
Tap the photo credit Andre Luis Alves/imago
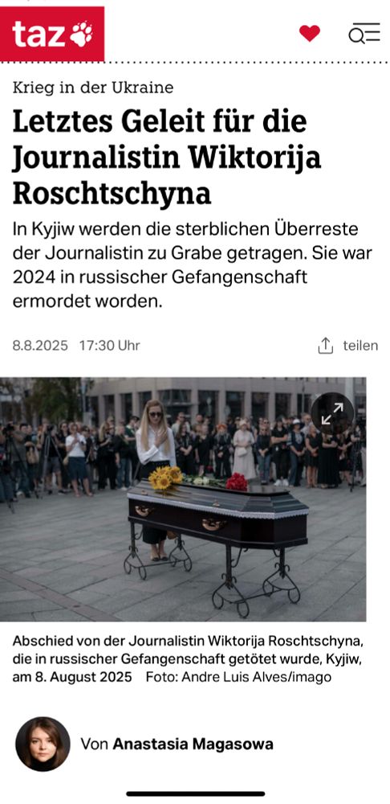(238, 677)
